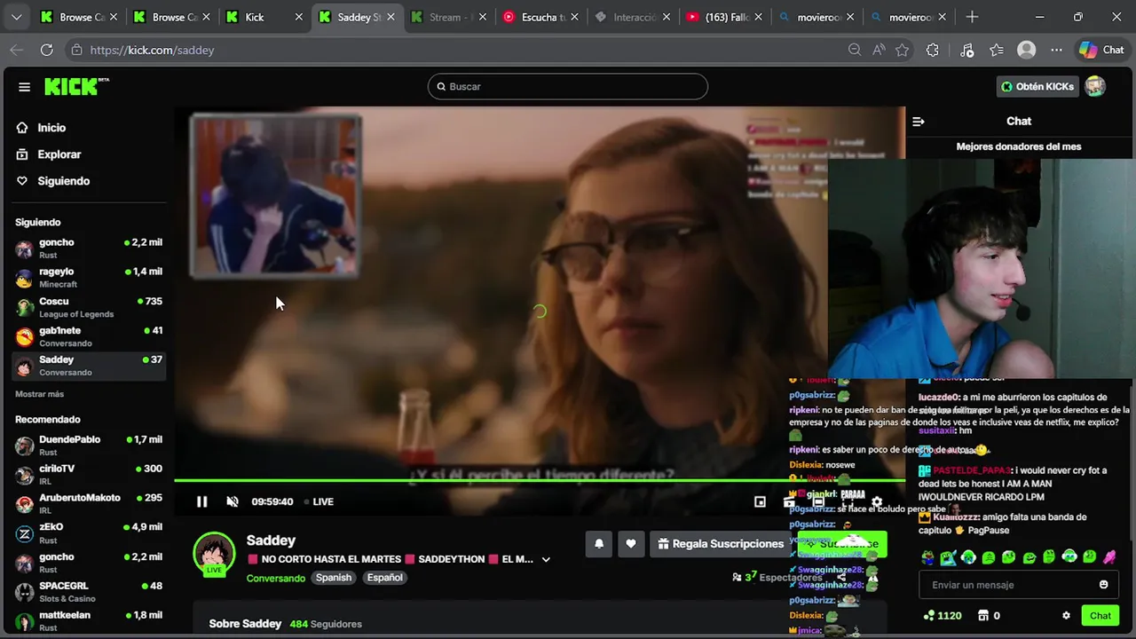Open chat settings gear icon
This screenshot has height=639, width=1136.
pos(1066,616)
